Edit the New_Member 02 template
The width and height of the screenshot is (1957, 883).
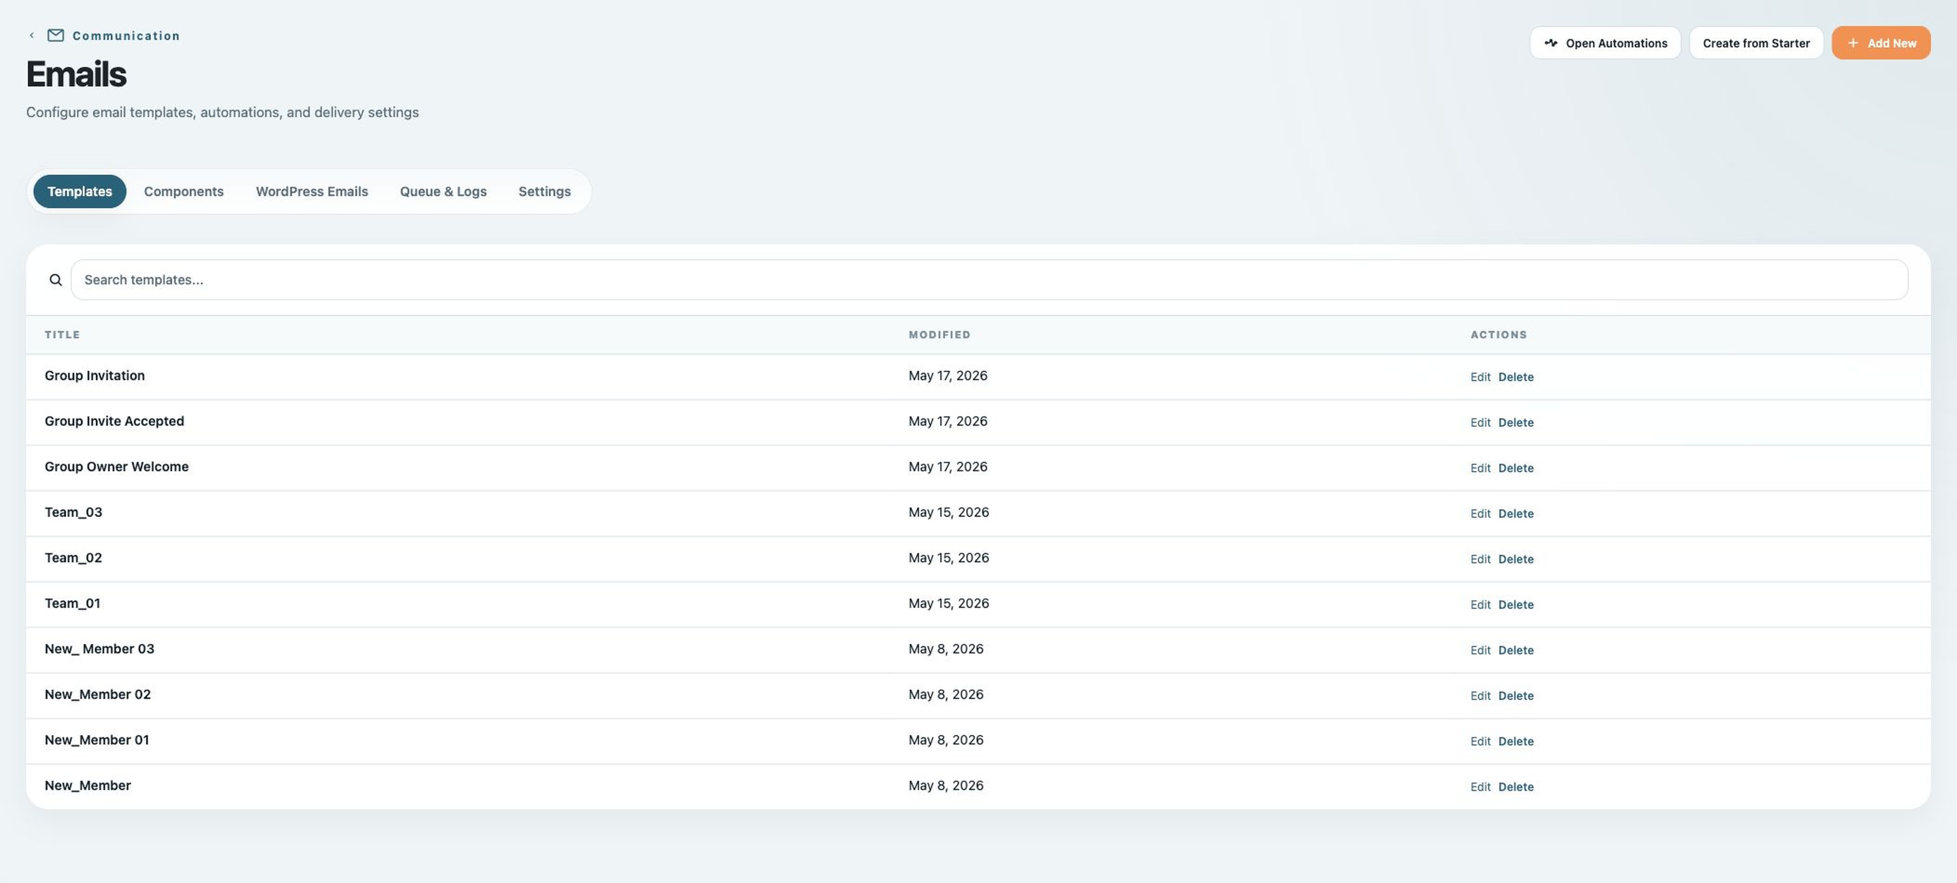1480,696
